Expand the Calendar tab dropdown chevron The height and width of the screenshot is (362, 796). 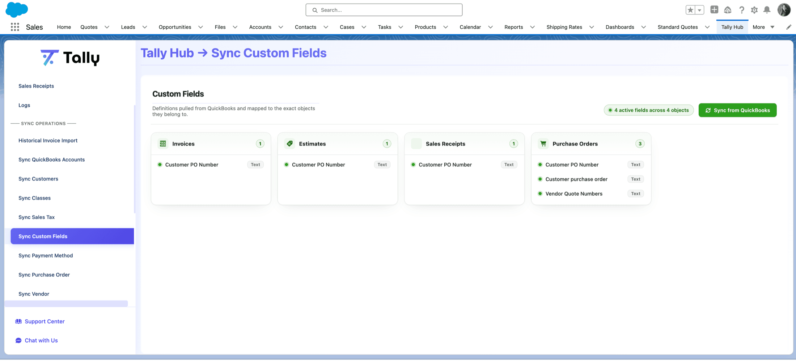[491, 27]
